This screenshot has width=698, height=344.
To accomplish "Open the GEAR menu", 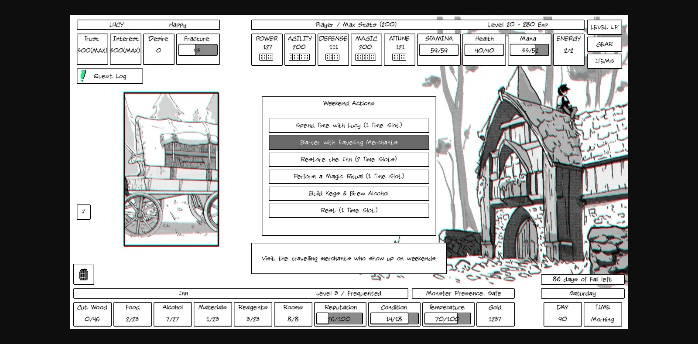I will [x=604, y=44].
